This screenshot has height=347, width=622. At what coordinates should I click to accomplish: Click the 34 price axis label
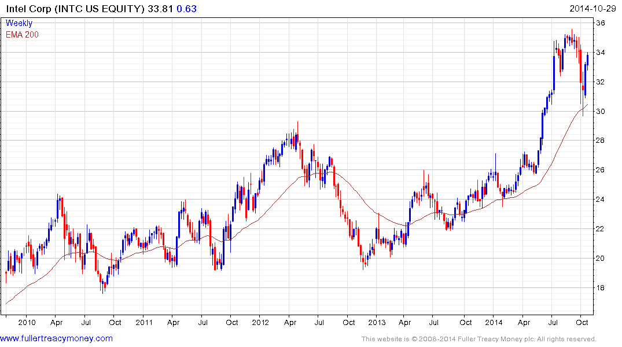pyautogui.click(x=601, y=53)
